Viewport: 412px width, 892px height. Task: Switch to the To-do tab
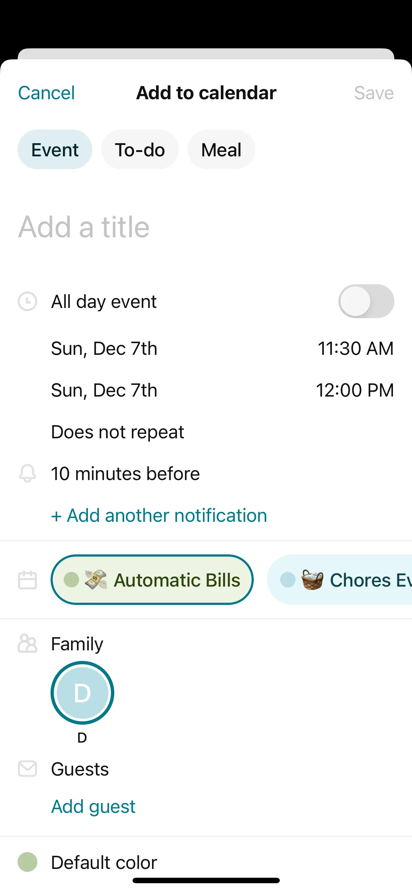click(x=140, y=150)
